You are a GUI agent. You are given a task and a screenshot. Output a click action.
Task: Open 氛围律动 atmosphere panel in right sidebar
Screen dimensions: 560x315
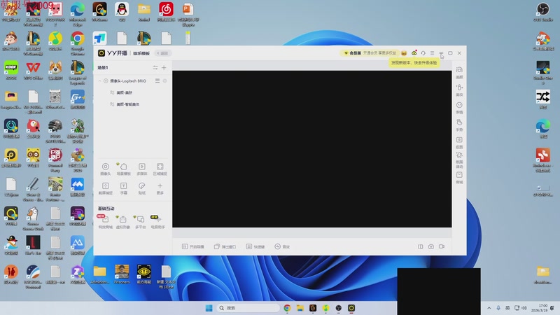[x=459, y=160]
